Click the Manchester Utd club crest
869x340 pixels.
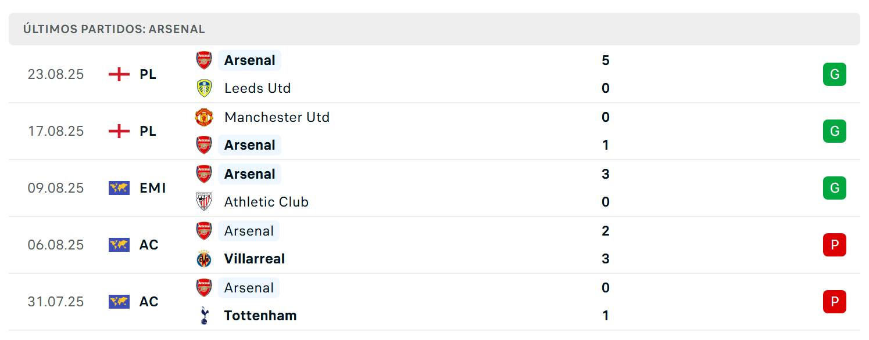coord(204,117)
